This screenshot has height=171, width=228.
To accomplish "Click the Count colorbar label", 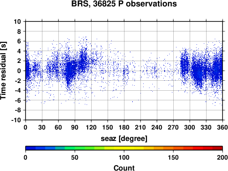I will tap(124, 168).
